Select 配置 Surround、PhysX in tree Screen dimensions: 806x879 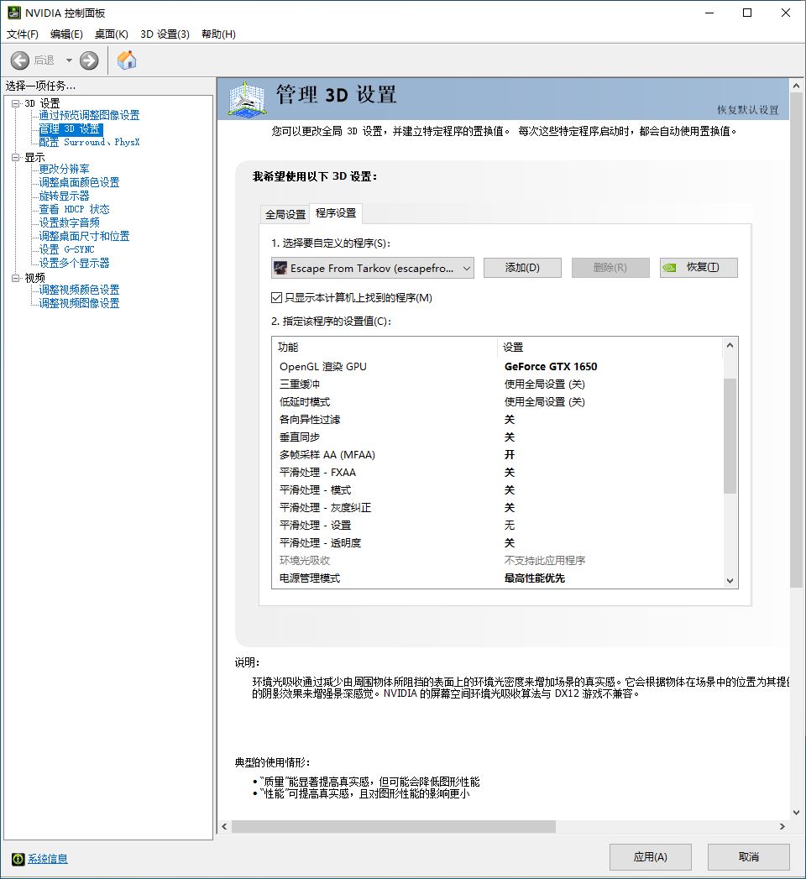(x=89, y=142)
